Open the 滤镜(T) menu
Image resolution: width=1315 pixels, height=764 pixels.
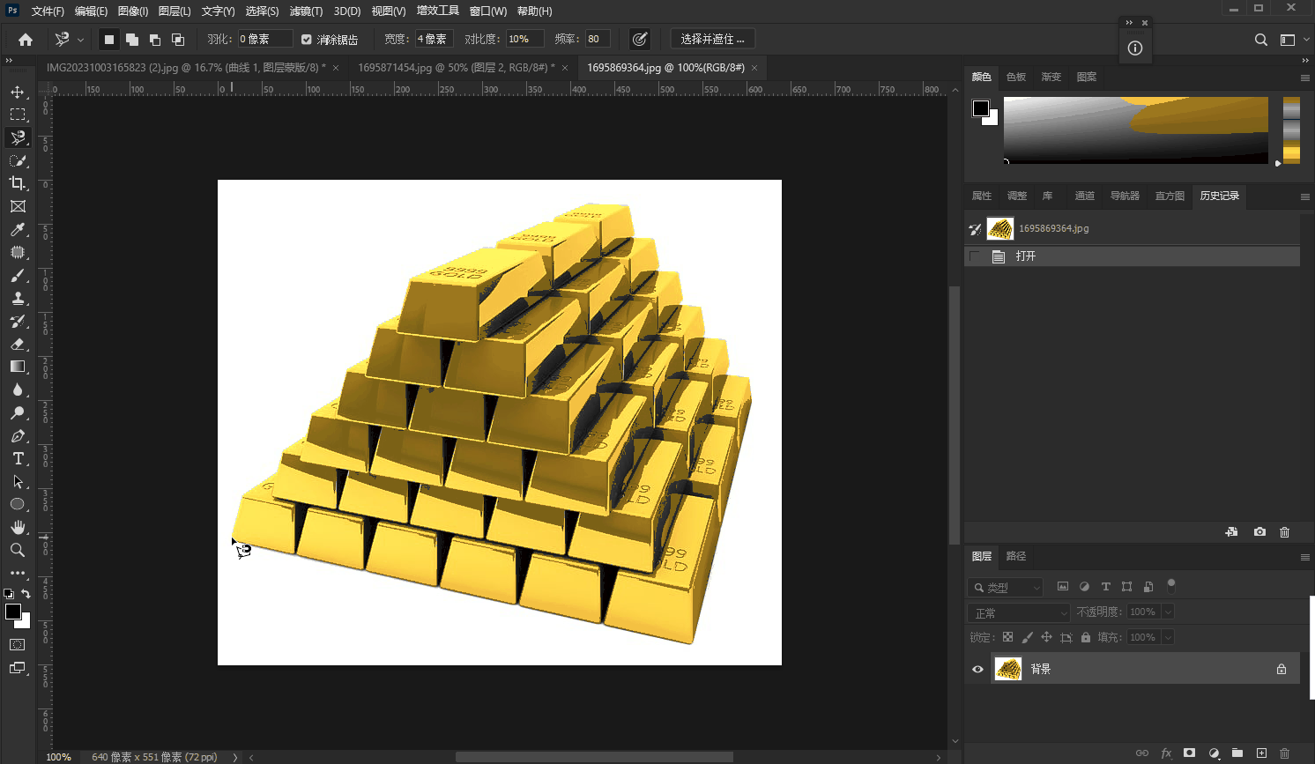(306, 11)
